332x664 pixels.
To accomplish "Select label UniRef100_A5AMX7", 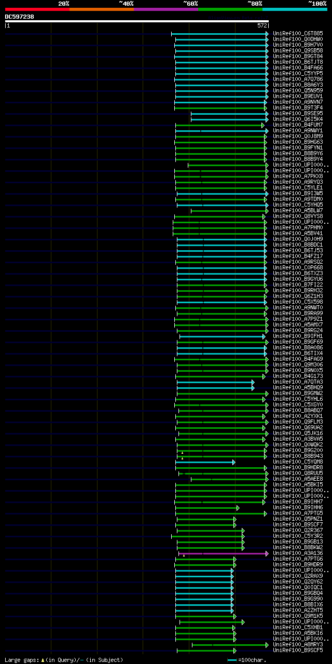I will (299, 324).
